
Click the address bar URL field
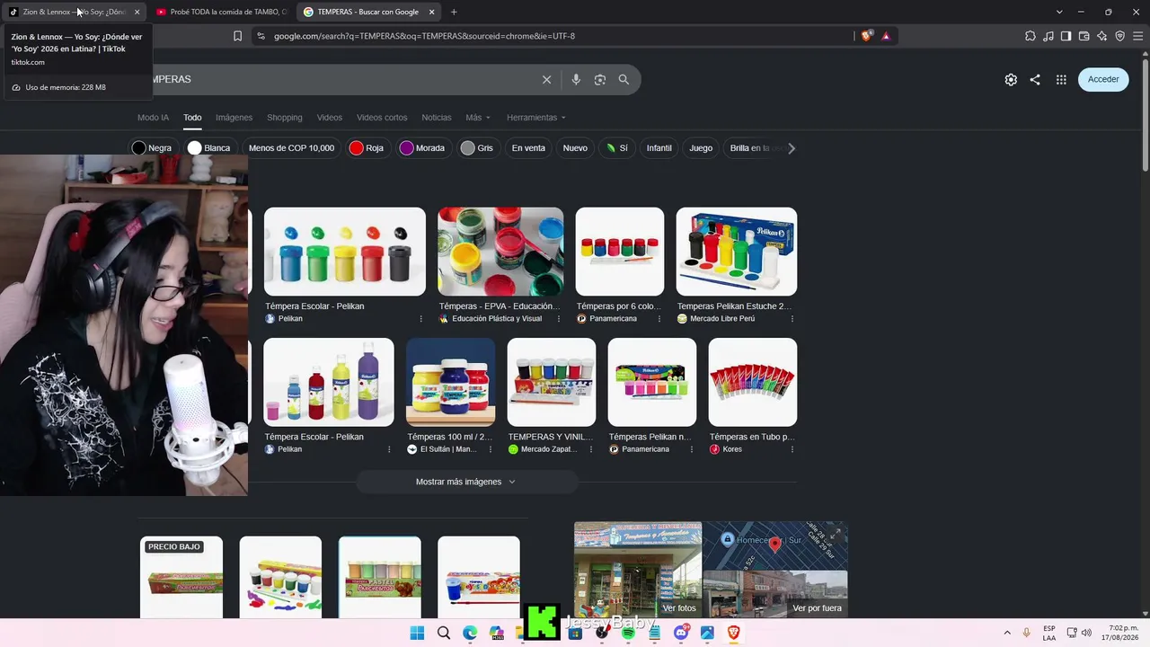coord(557,36)
